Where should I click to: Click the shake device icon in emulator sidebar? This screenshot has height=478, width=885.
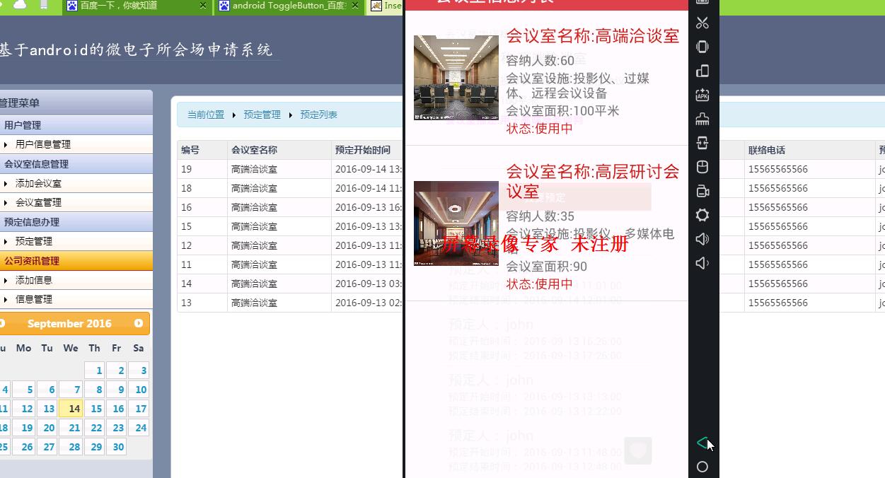702,47
